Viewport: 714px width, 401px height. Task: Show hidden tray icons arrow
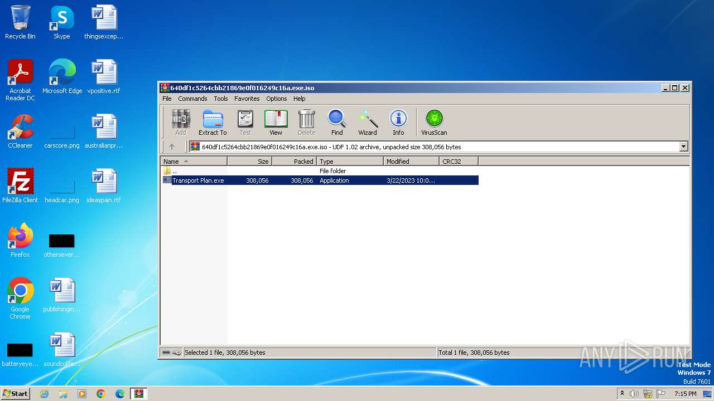(x=622, y=394)
